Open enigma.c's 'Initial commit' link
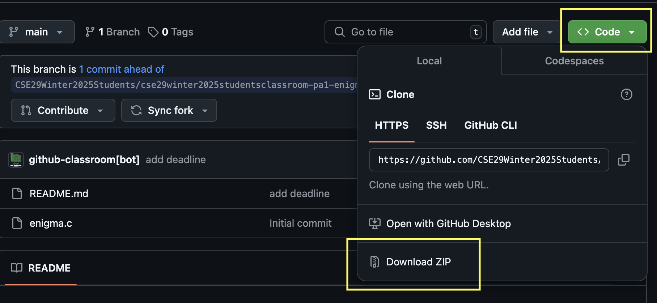This screenshot has width=657, height=303. pyautogui.click(x=301, y=223)
